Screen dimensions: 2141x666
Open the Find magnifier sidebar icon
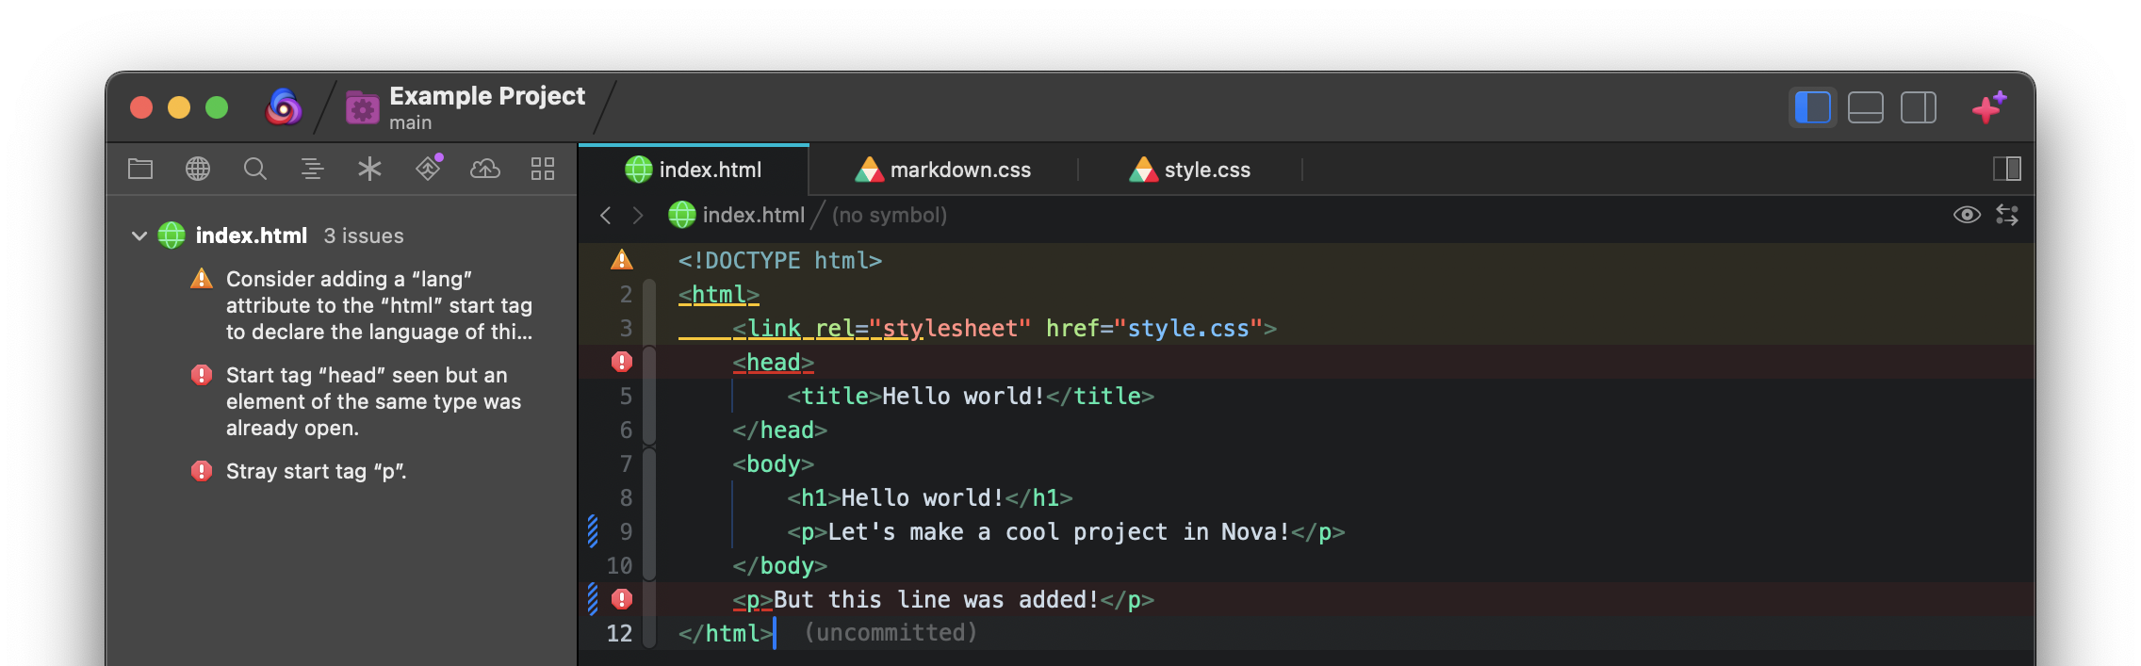pyautogui.click(x=255, y=169)
